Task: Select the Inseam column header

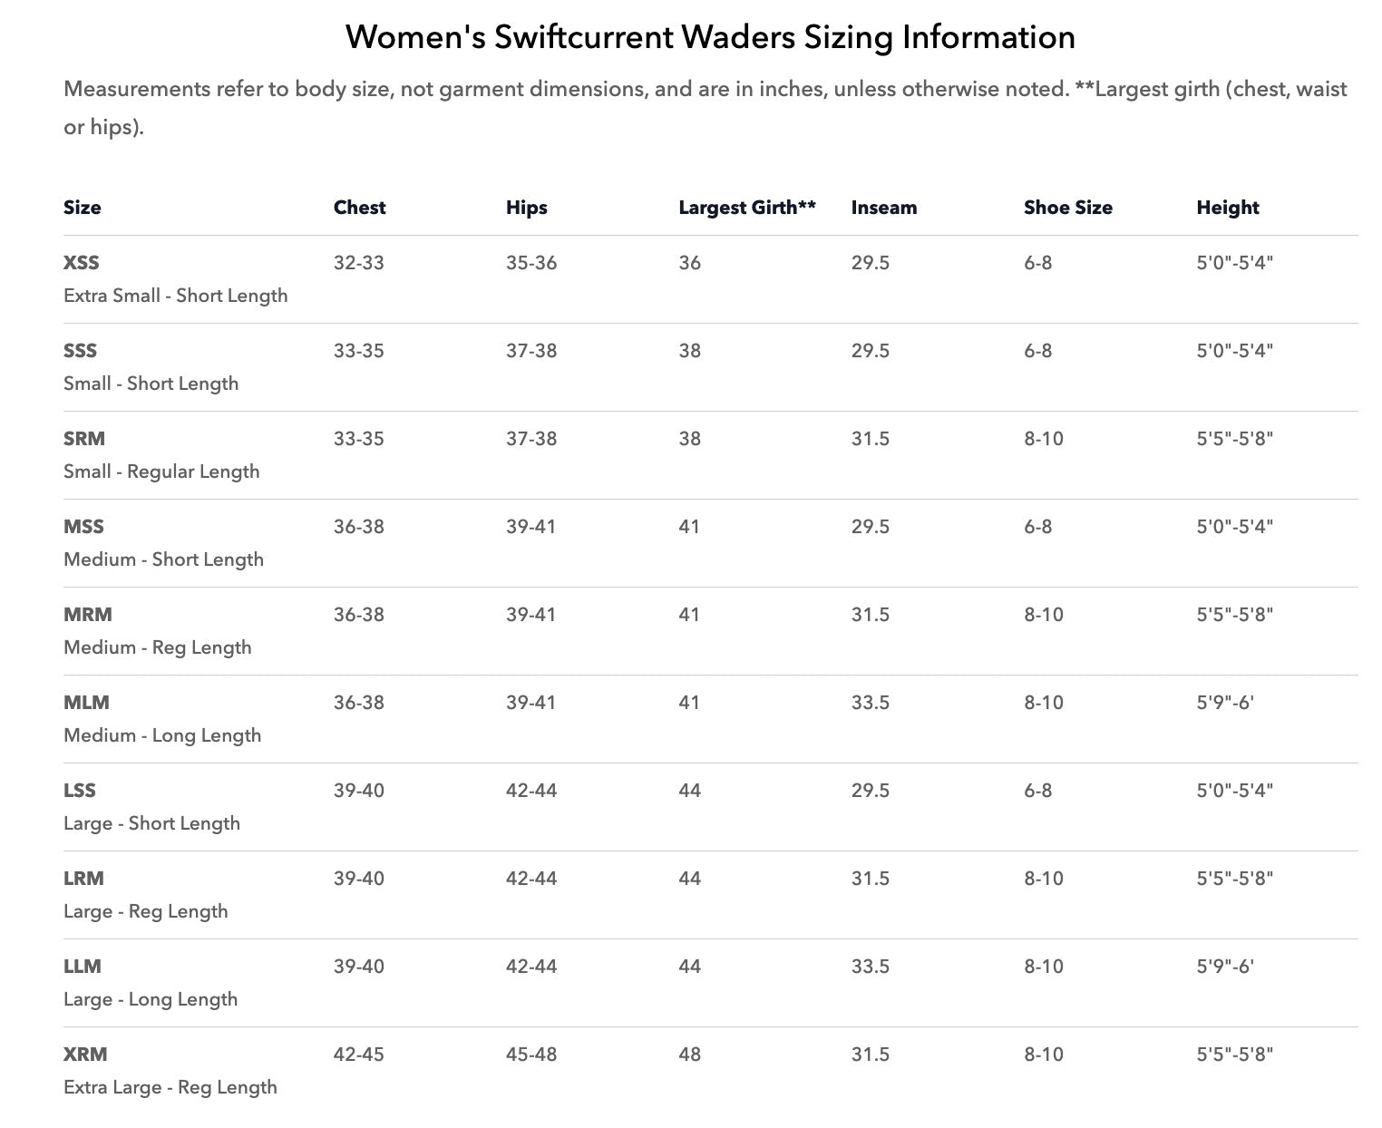Action: click(884, 208)
